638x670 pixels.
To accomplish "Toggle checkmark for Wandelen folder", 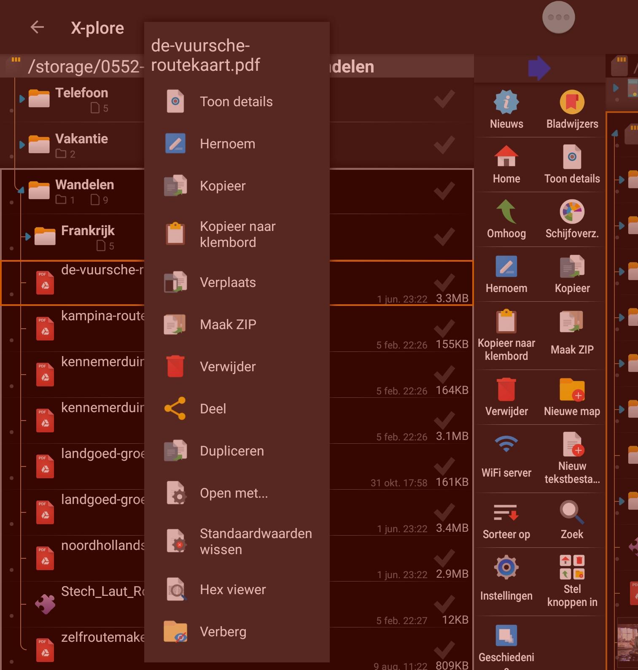I will click(x=444, y=191).
